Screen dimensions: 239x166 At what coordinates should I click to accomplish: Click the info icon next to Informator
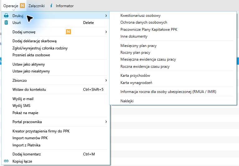tap(51, 6)
